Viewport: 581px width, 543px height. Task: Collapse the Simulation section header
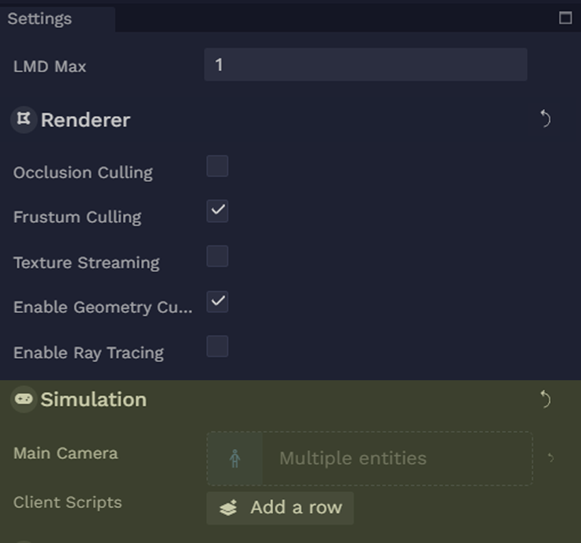[x=93, y=399]
